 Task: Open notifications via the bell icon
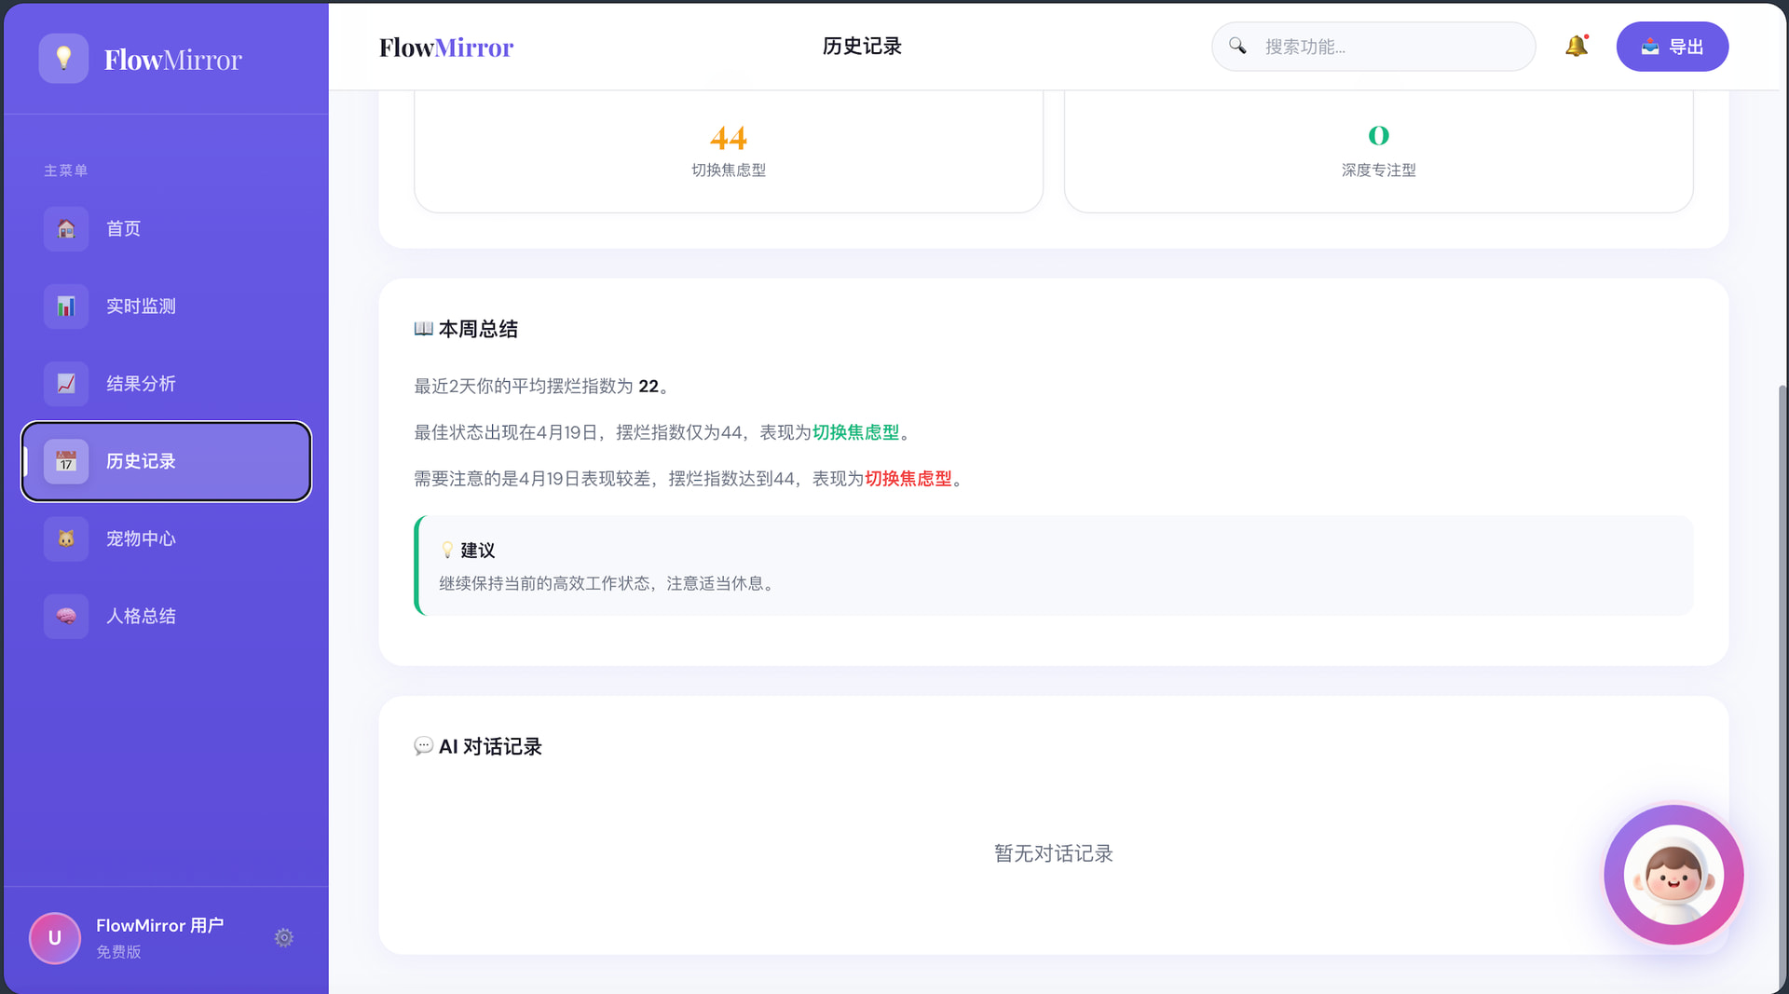coord(1576,47)
